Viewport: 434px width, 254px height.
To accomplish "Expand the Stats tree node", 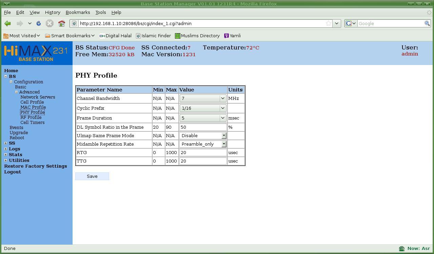I will tap(5, 155).
